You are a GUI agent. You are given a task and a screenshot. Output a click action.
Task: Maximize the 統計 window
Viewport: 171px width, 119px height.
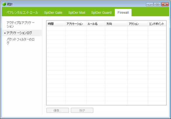(x=157, y=4)
